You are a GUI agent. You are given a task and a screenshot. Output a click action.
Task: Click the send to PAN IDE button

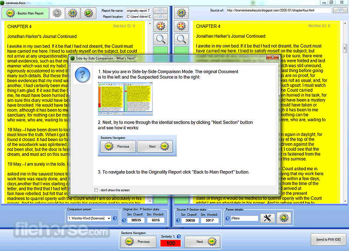(x=328, y=240)
